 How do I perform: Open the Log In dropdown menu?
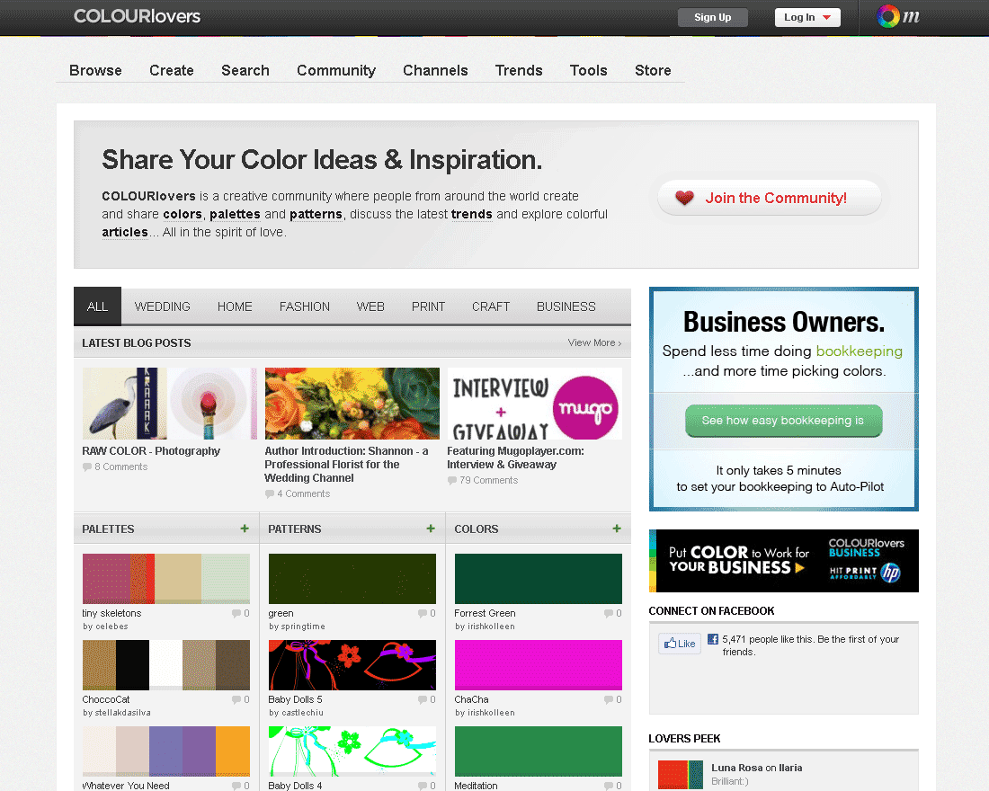806,17
